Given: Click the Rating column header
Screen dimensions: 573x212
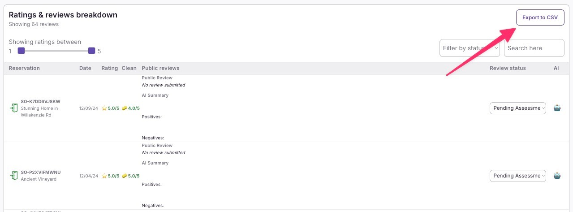Looking at the screenshot, I should (109, 68).
